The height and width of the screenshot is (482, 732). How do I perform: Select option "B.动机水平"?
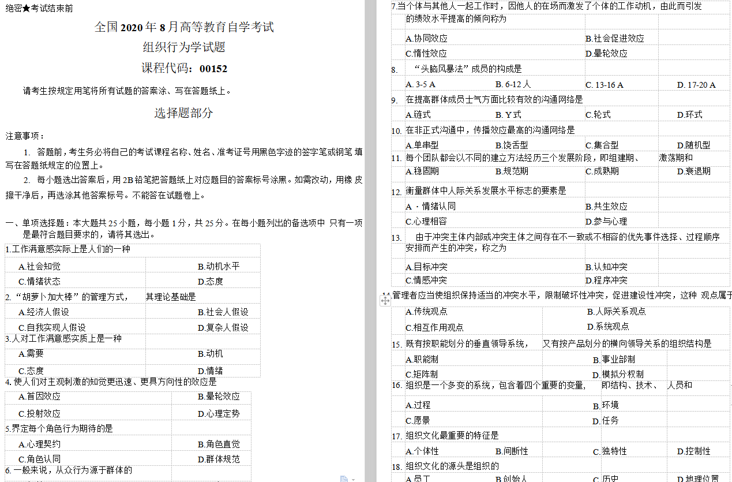coord(218,267)
